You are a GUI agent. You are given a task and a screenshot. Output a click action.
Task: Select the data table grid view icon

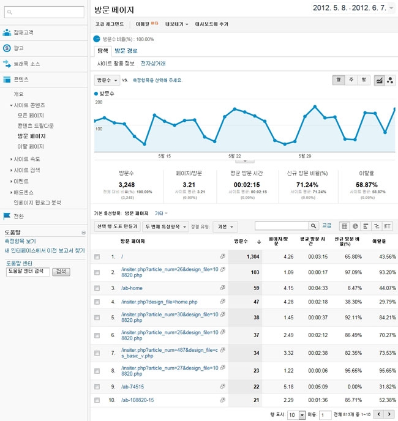point(345,226)
